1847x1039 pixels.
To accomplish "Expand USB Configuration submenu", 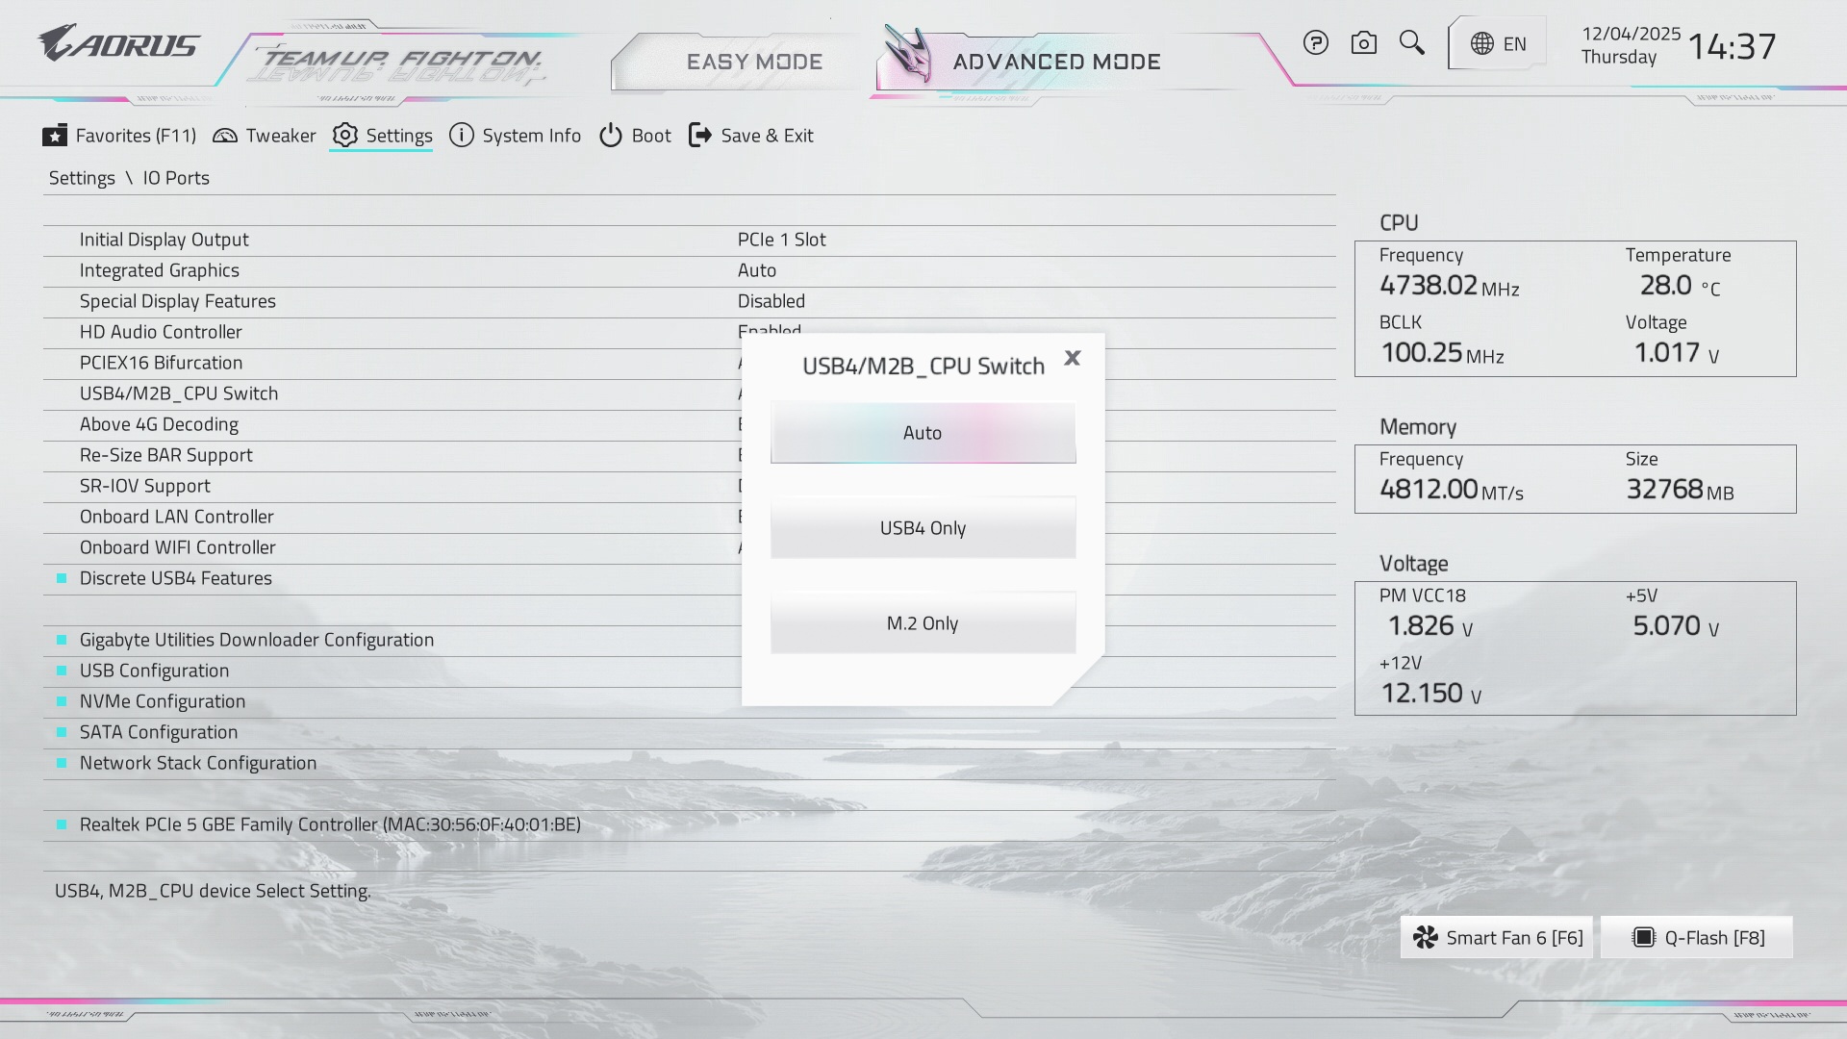I will tap(154, 671).
